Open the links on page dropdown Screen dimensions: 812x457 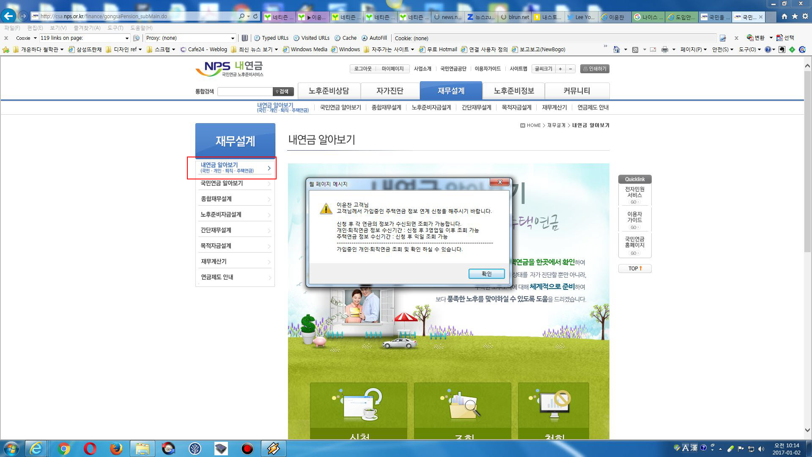[x=126, y=38]
